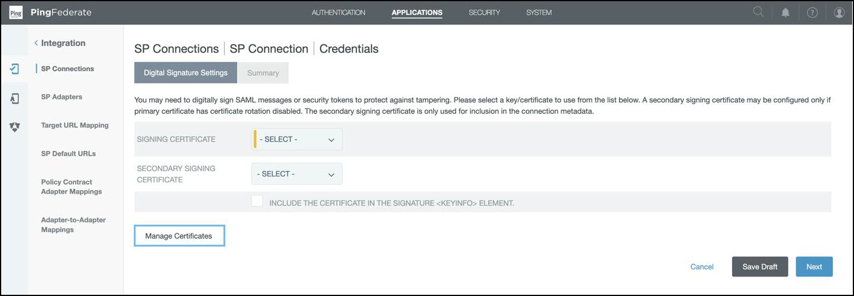This screenshot has width=854, height=296.
Task: Open the Authentication top menu
Action: click(339, 12)
